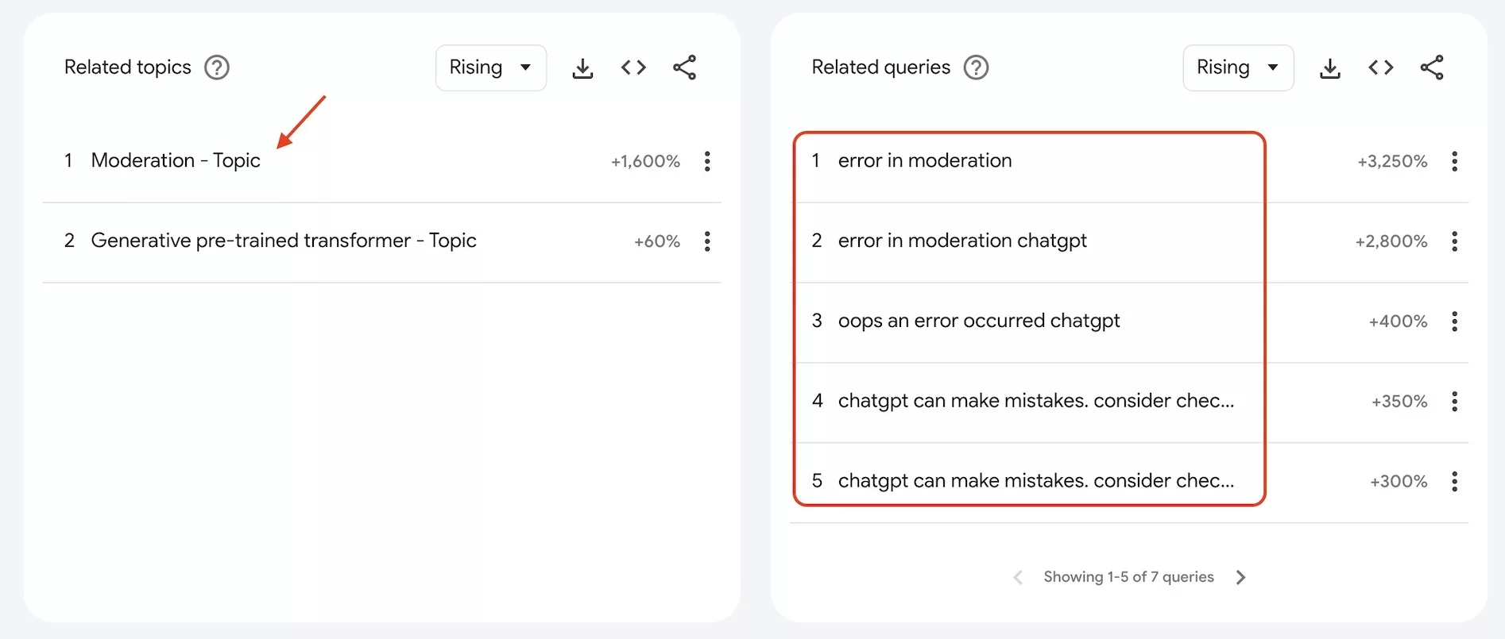This screenshot has height=639, width=1505.
Task: Share the Related queries card
Action: 1431,68
